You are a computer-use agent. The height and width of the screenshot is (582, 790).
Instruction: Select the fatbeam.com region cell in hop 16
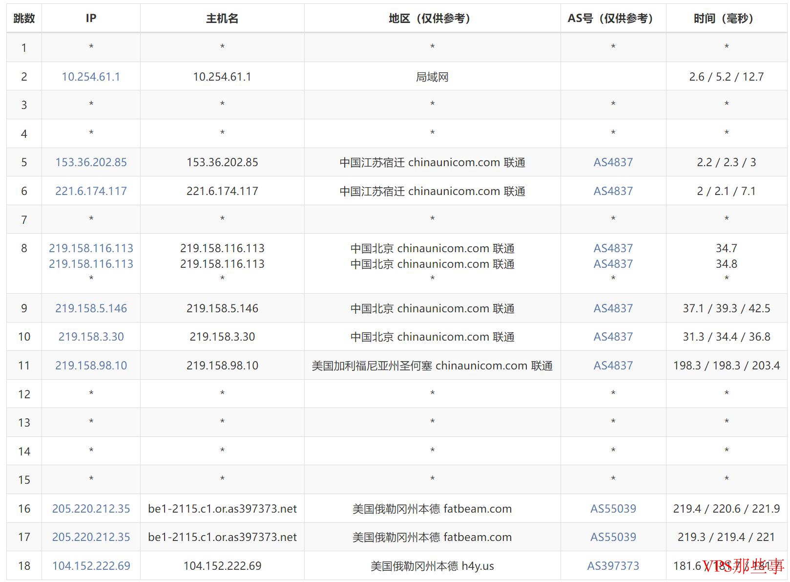tap(432, 509)
